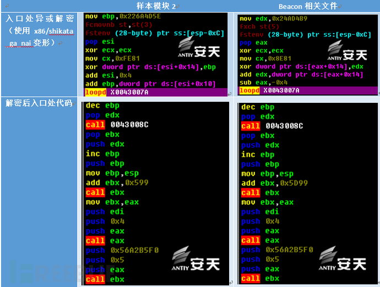Select the line 'fcmovnb st,st(3)'
Viewport: 380px width, 287px height.
pyautogui.click(x=119, y=25)
